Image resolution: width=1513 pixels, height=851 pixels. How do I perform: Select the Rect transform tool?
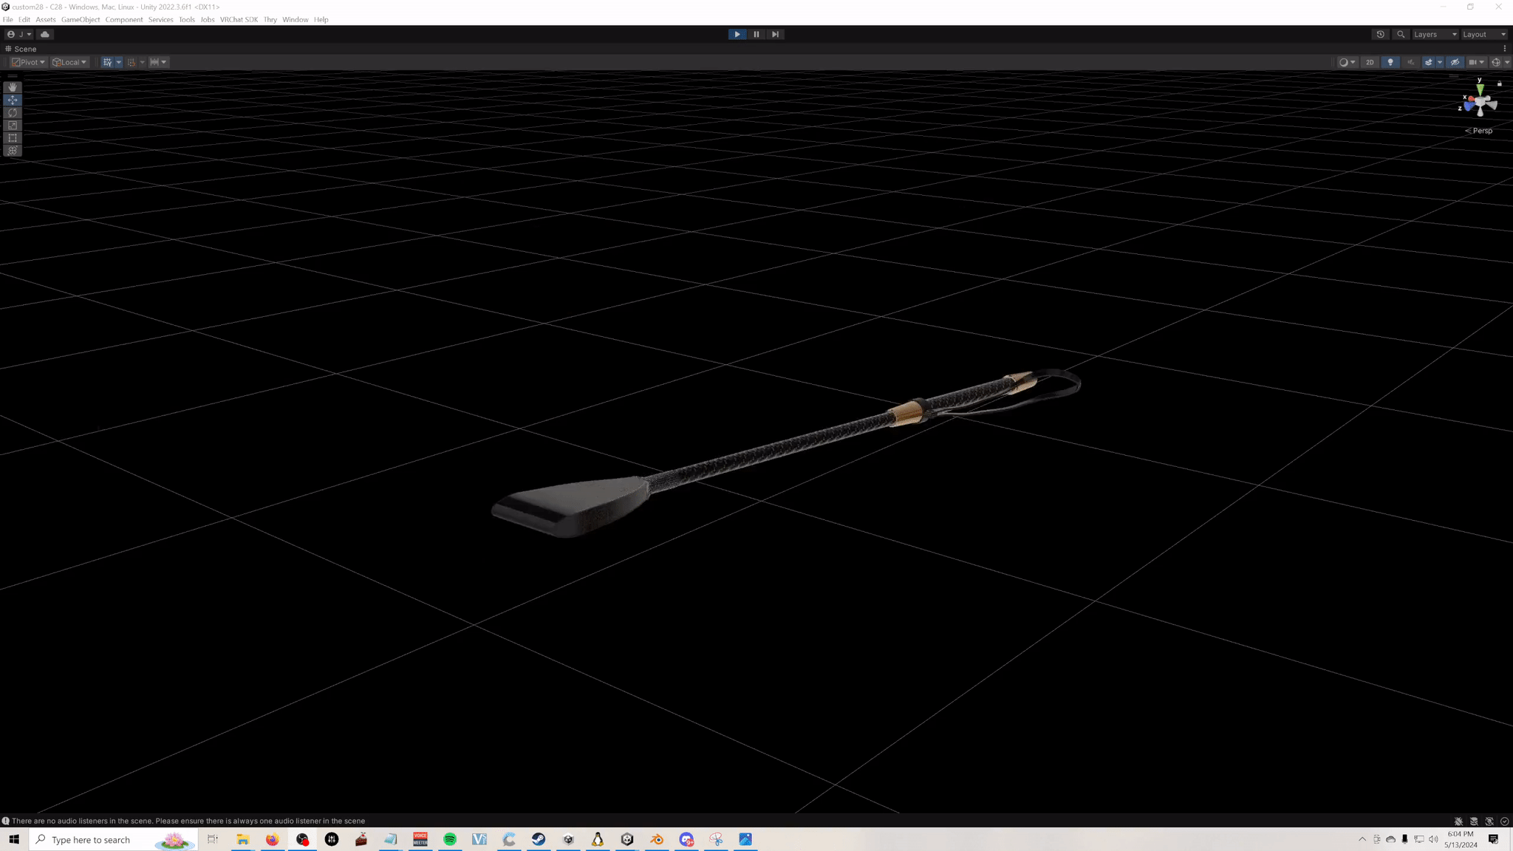13,138
